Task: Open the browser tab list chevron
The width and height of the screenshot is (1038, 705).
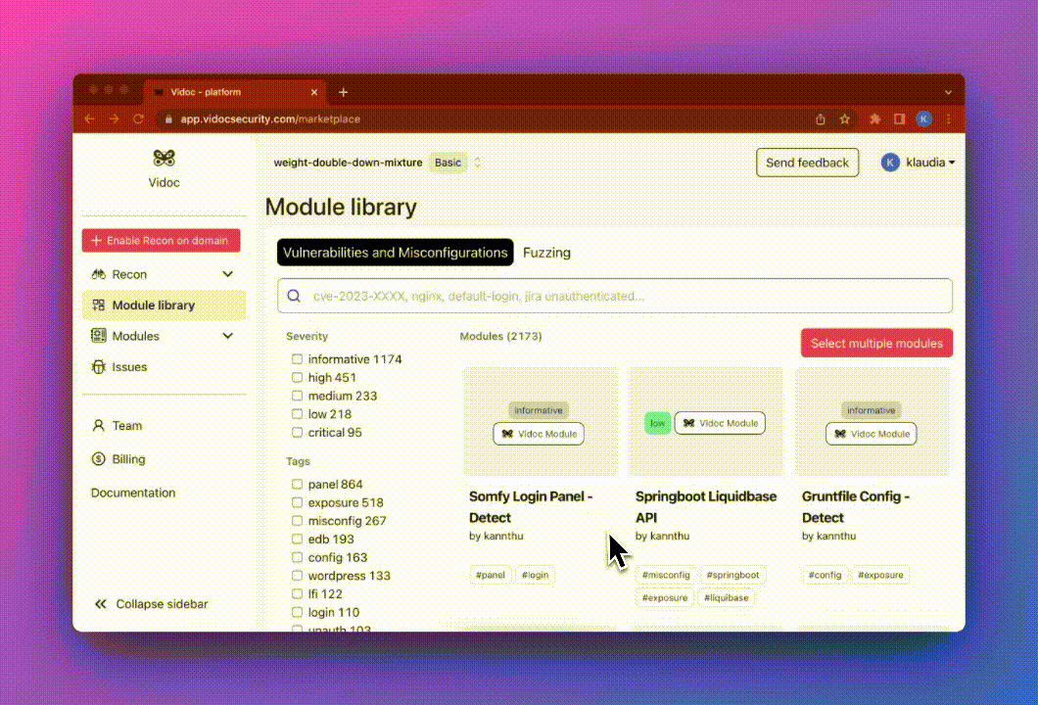Action: pos(949,93)
